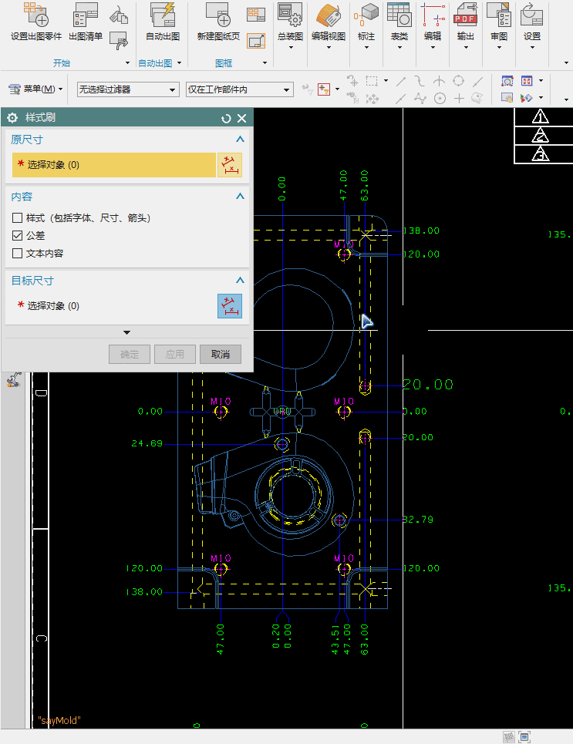Screen dimensions: 573x744
Task: Click 输出 PDF export icon
Action: [x=465, y=14]
